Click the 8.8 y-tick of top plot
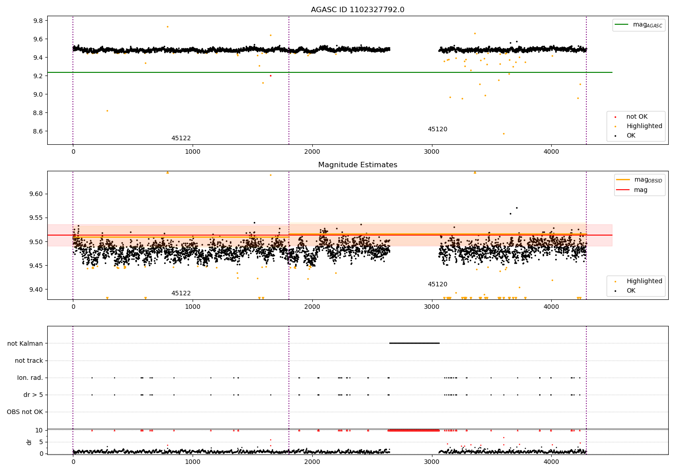Viewport: 675px width, 472px height. coord(38,113)
